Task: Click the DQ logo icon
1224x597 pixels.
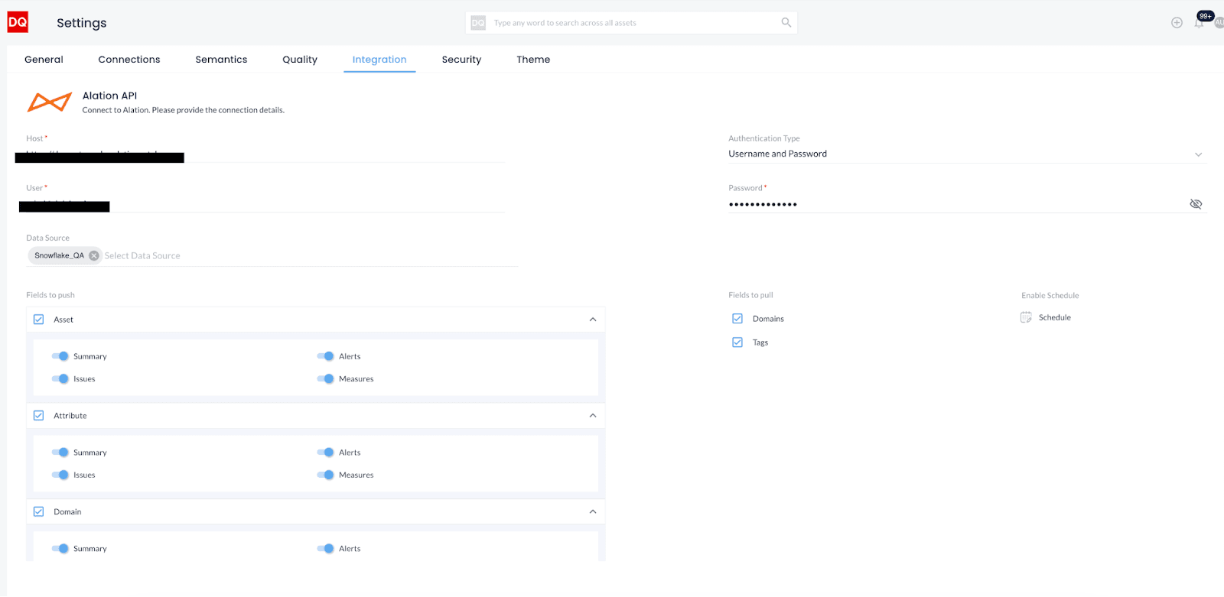Action: click(x=18, y=22)
